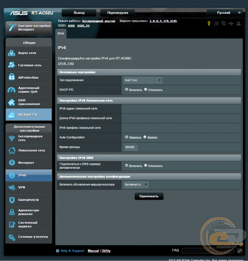
Task: Open the Network Map (Карта сети) icon
Action: (x=12, y=53)
